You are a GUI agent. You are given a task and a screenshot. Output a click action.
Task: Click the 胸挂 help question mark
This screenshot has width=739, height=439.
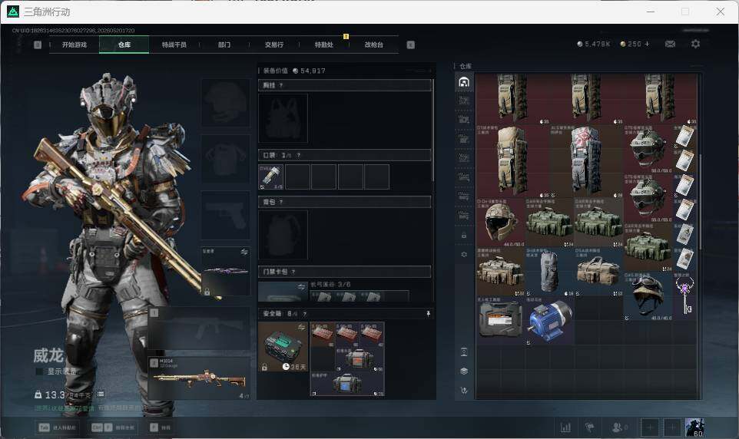281,85
